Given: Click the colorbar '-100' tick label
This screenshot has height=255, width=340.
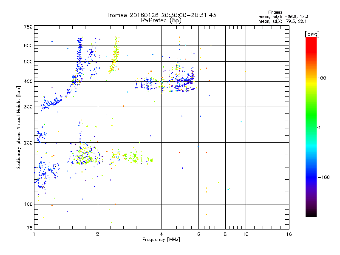Looking at the screenshot, I should (x=323, y=177).
